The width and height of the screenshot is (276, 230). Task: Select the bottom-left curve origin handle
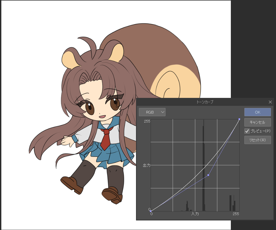tap(151, 211)
